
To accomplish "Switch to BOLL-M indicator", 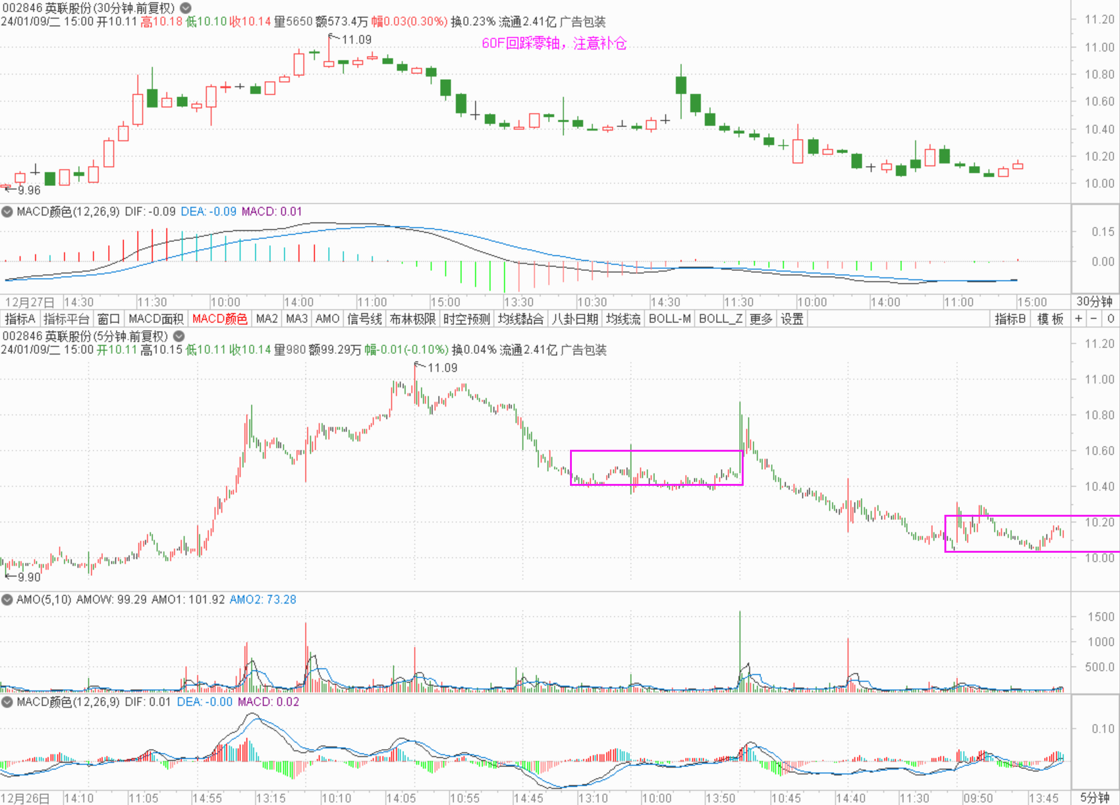I will [x=670, y=319].
